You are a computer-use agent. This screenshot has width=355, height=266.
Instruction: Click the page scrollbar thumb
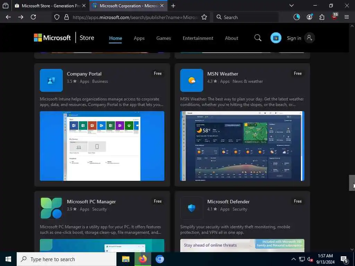pyautogui.click(x=352, y=183)
